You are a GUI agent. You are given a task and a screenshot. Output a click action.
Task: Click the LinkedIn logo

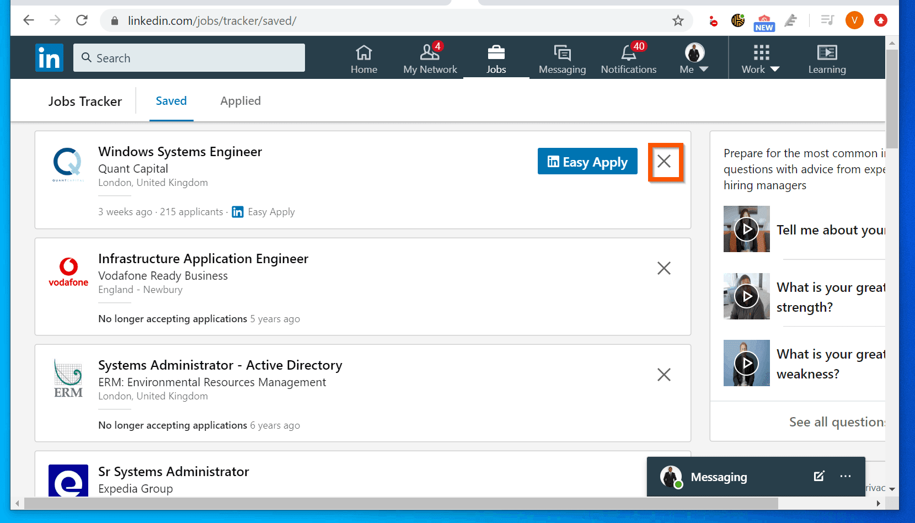(x=49, y=58)
